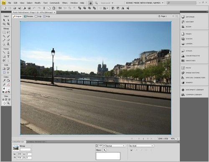Switch to 2-Up view

click(x=38, y=16)
